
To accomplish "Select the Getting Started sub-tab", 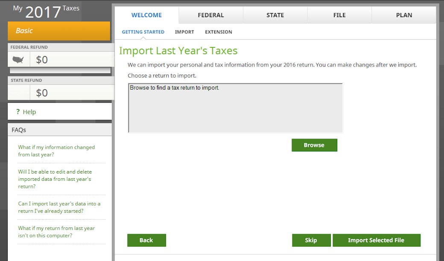I will pos(143,32).
